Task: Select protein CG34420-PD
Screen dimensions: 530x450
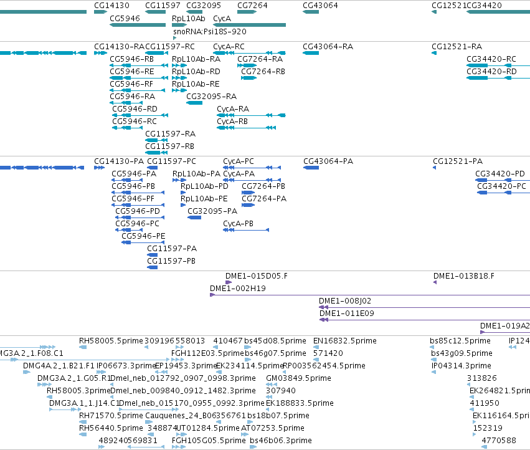Action: click(500, 174)
